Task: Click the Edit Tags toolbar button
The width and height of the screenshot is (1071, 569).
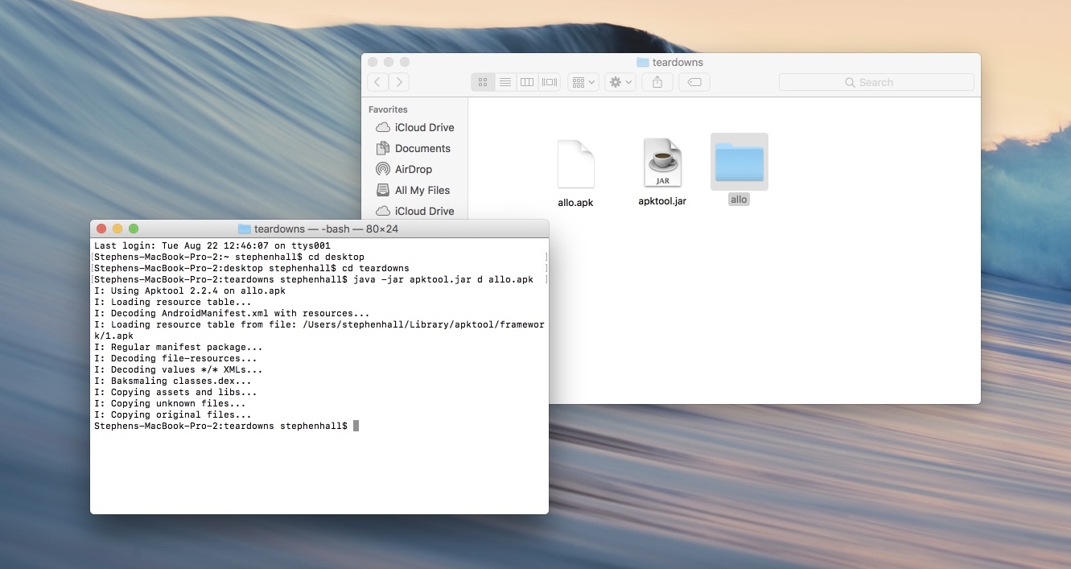Action: pos(694,82)
